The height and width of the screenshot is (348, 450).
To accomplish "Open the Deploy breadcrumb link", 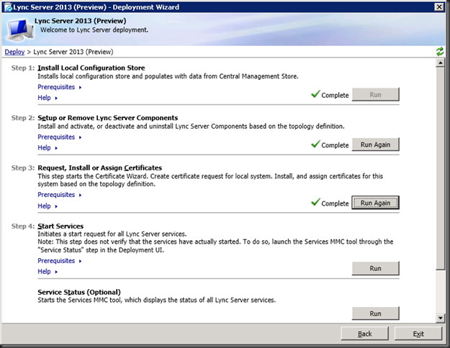I will coord(14,52).
